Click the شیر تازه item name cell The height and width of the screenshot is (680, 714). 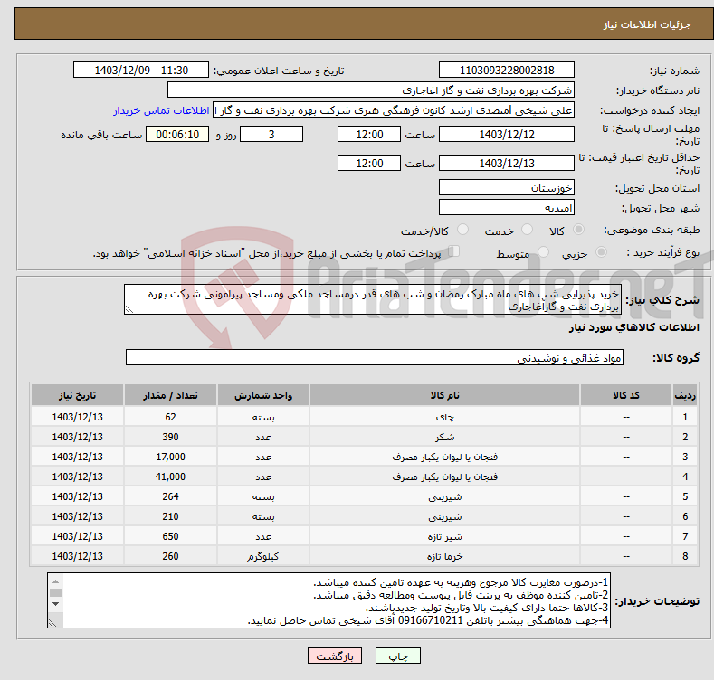(x=444, y=536)
